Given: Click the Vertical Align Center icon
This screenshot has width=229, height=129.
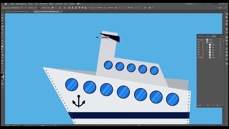Looking at the screenshot, I should (83, 8).
